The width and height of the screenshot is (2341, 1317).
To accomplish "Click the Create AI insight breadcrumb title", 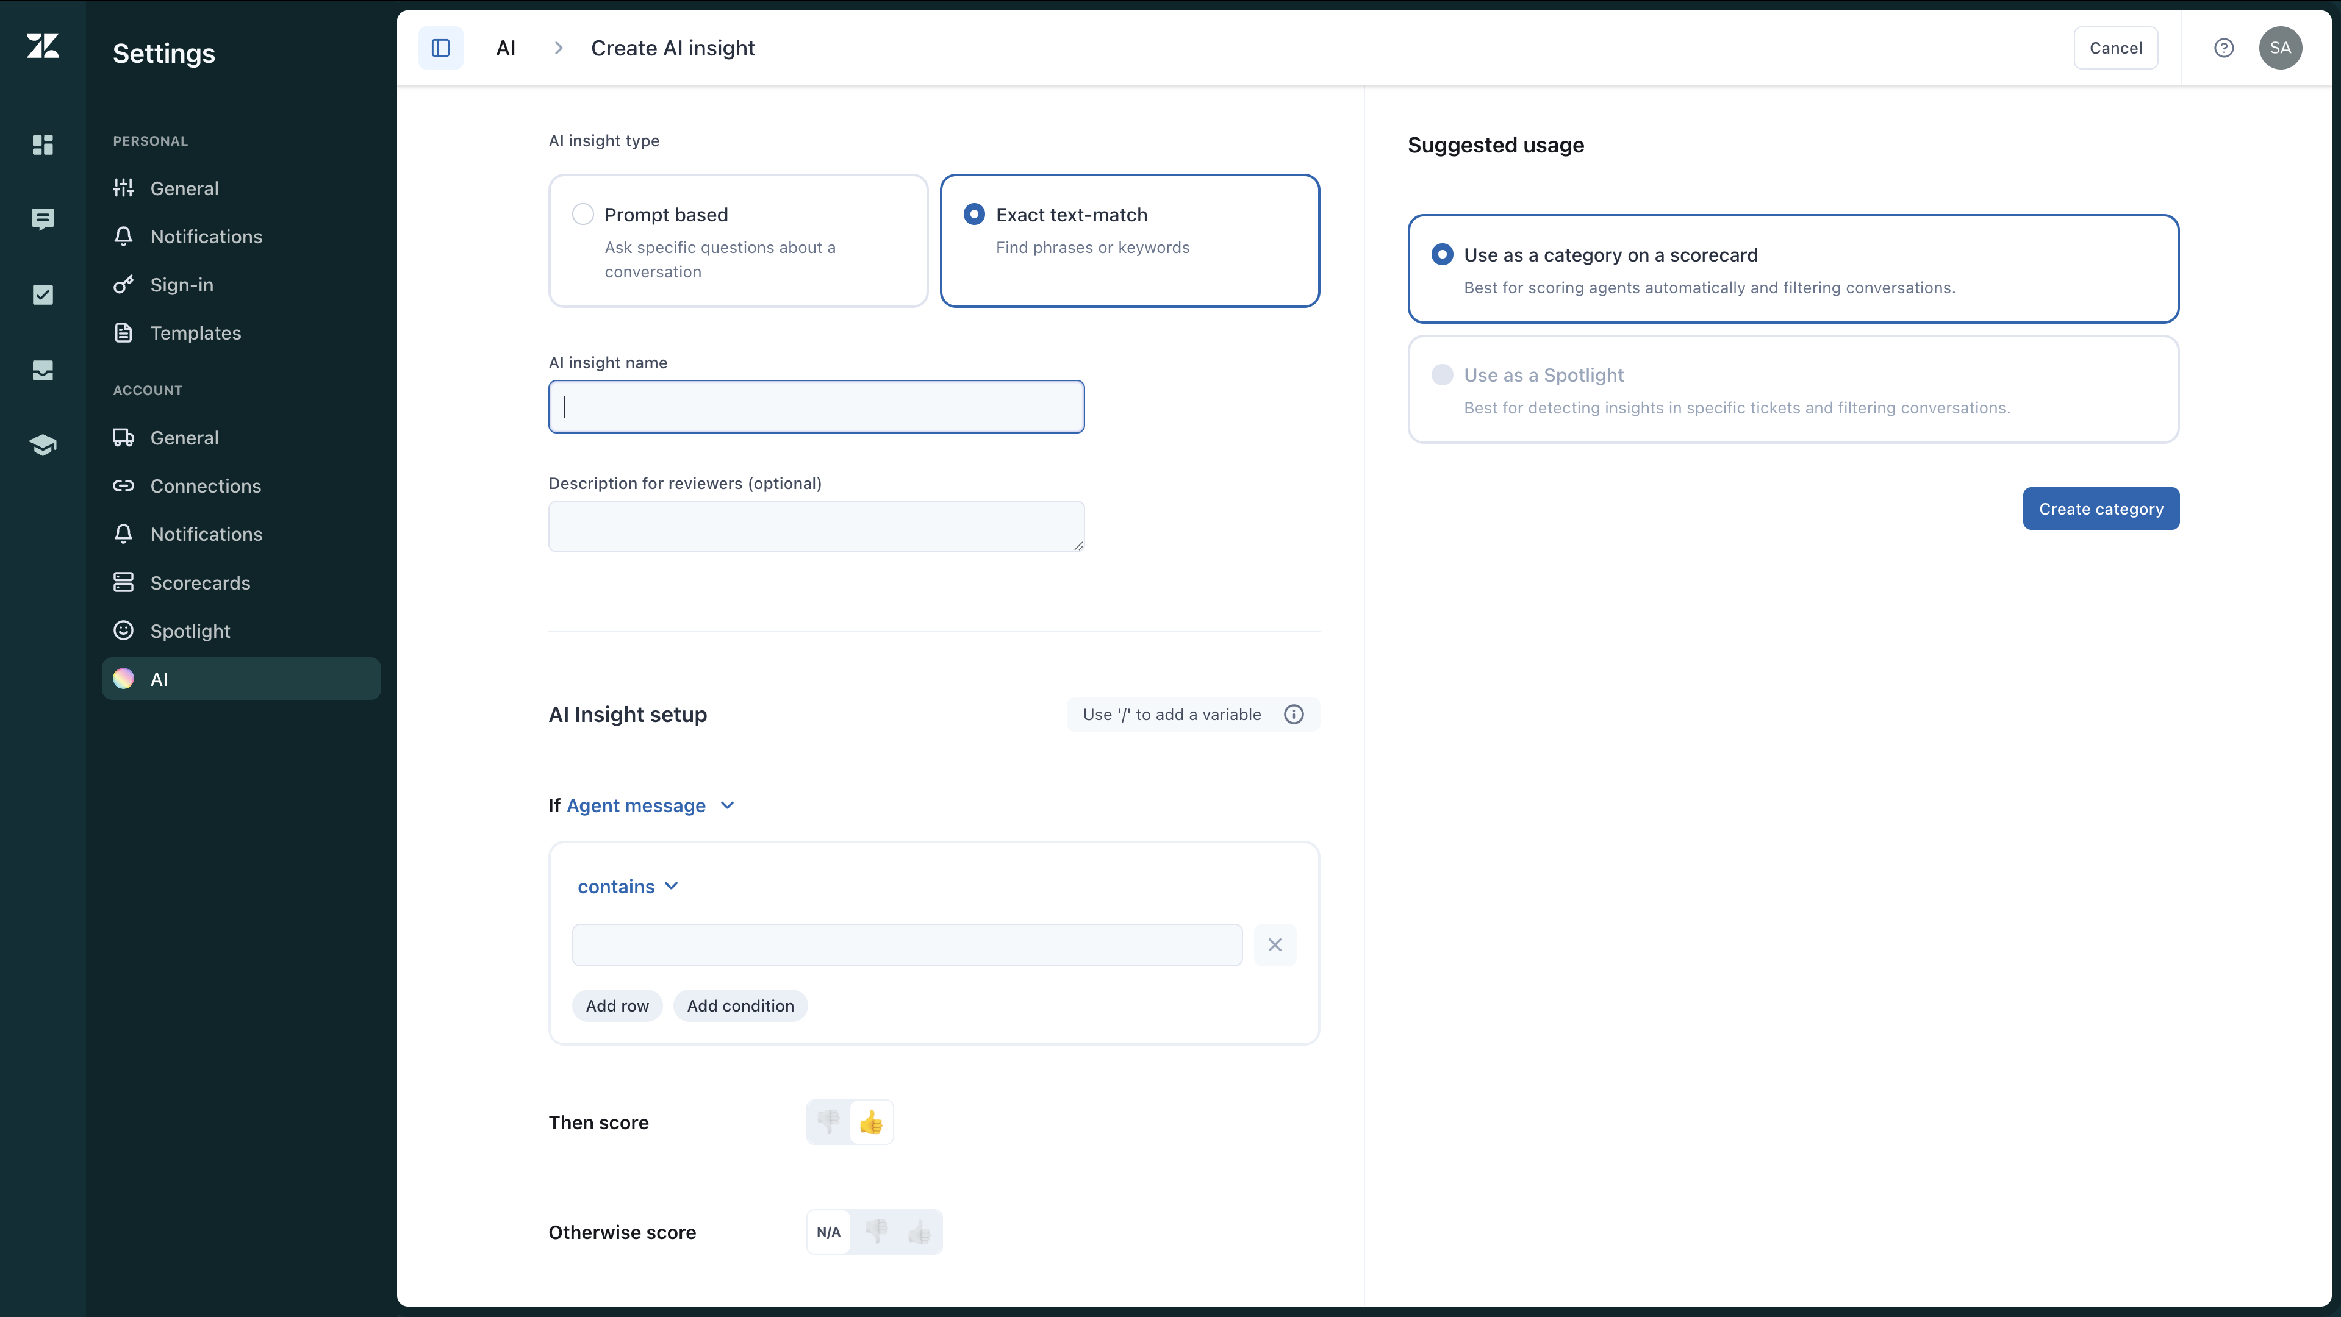I will pos(673,48).
